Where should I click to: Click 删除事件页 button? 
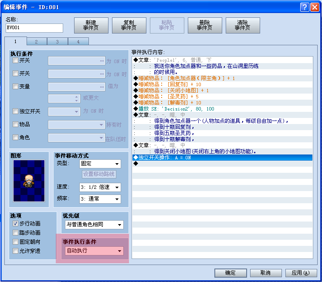point(205,25)
